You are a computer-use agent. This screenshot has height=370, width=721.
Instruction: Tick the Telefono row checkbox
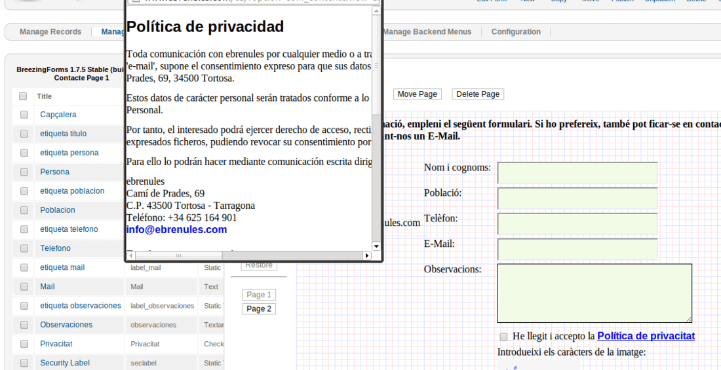tap(24, 248)
